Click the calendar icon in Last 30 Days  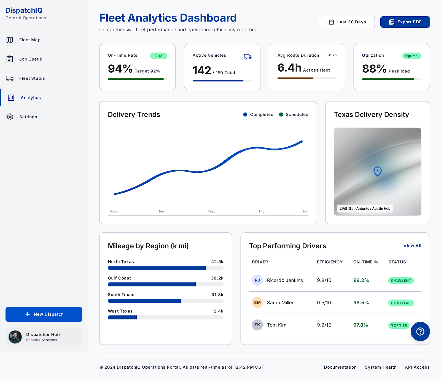[x=332, y=22]
